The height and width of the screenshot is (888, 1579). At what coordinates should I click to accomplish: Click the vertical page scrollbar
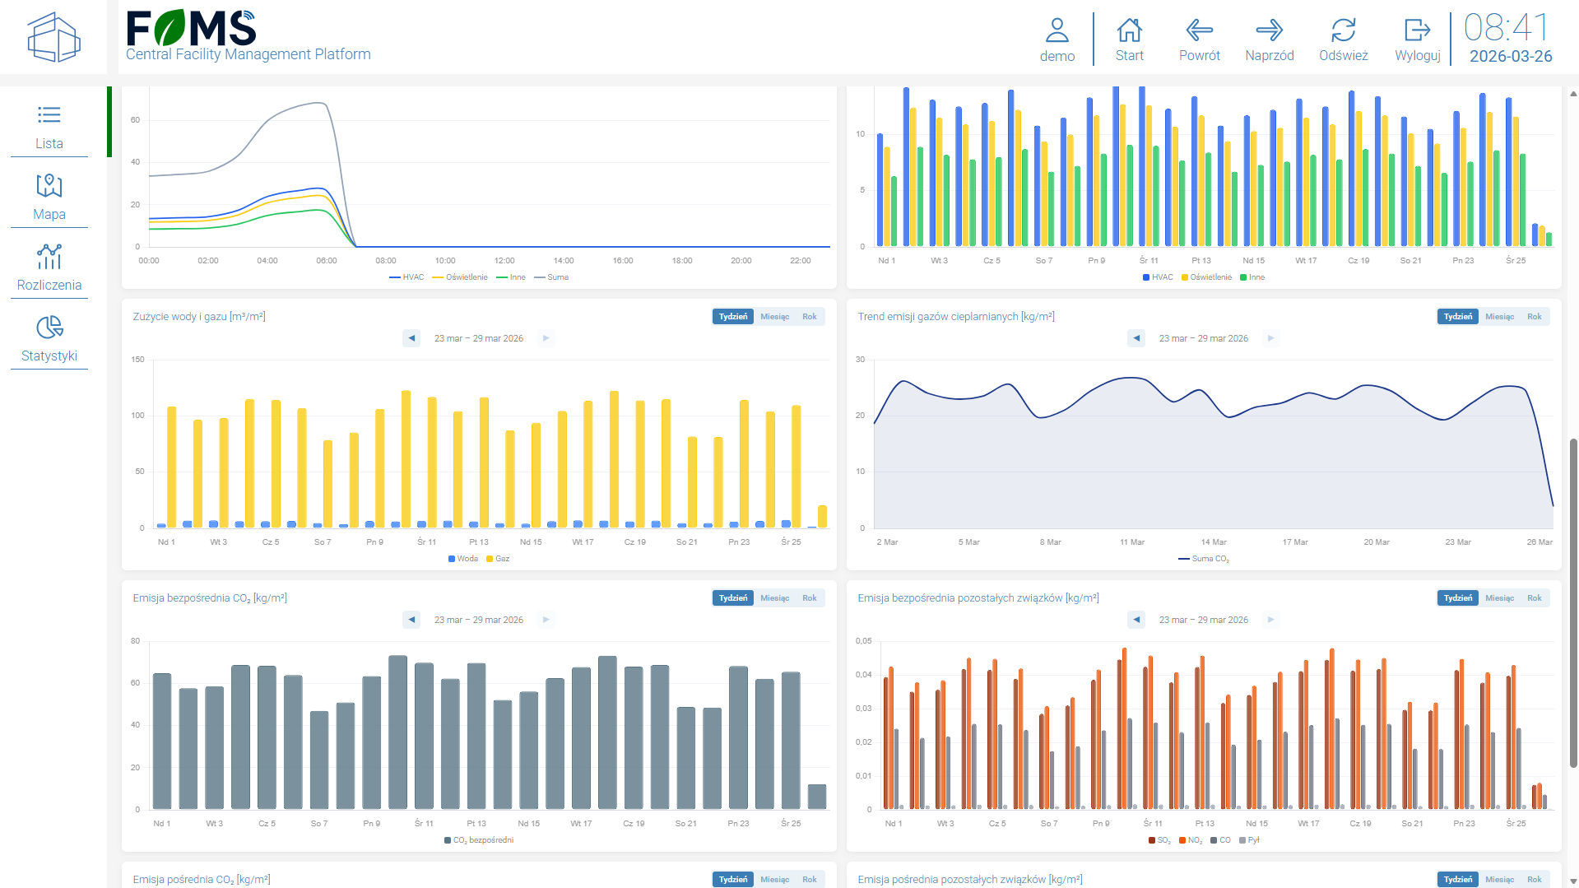(x=1573, y=602)
